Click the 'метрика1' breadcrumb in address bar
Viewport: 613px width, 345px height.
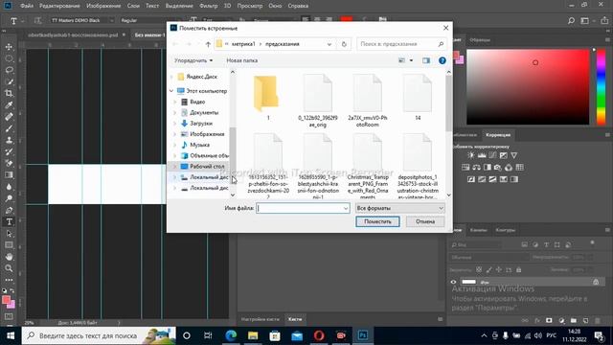point(243,44)
